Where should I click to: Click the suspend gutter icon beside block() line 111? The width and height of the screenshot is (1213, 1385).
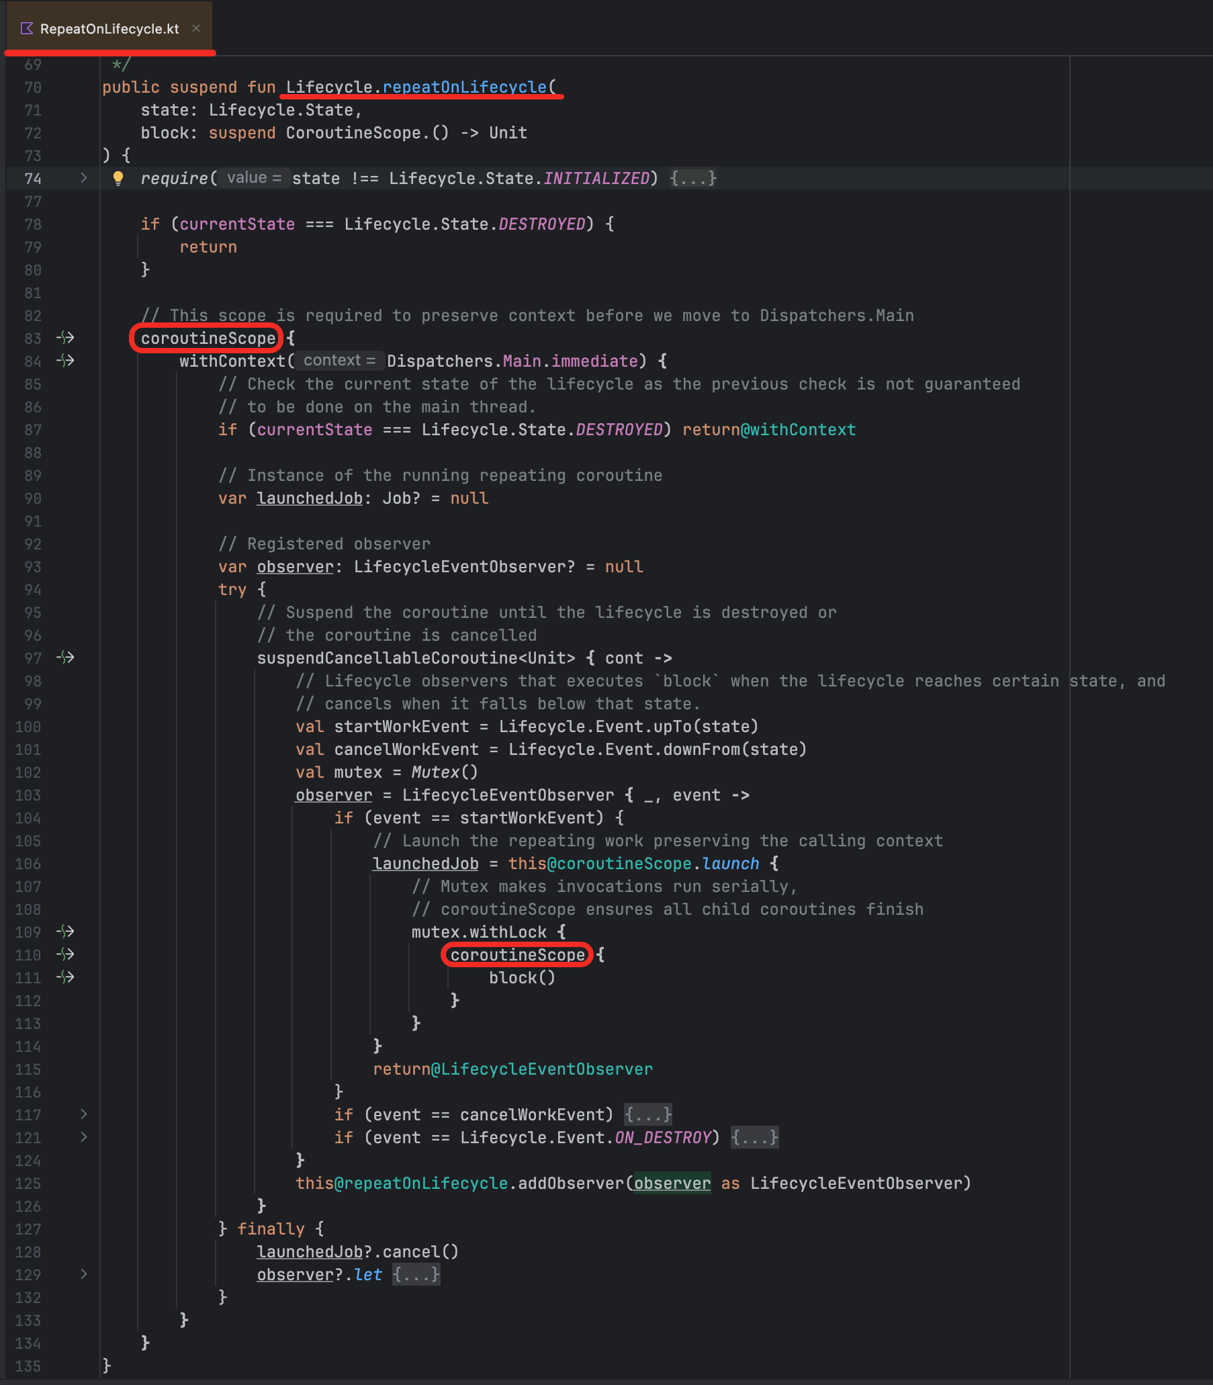[x=65, y=977]
